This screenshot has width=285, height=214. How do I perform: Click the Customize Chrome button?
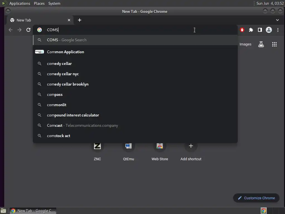coord(256,198)
